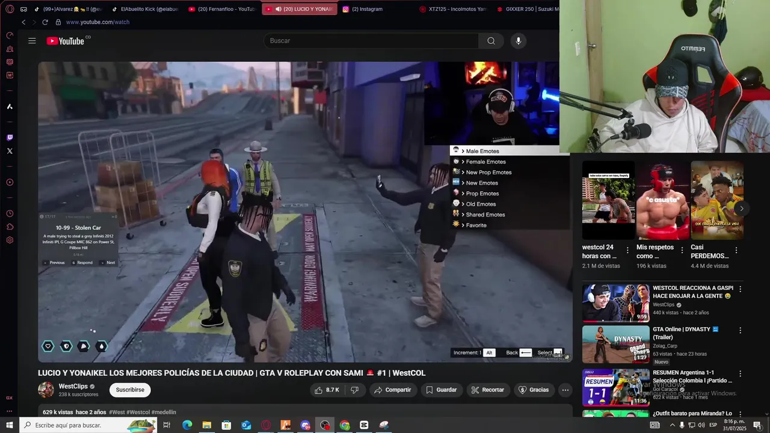Image resolution: width=770 pixels, height=433 pixels.
Task: Open GTA Online DYNASTY trailer thumbnail
Action: click(x=615, y=344)
